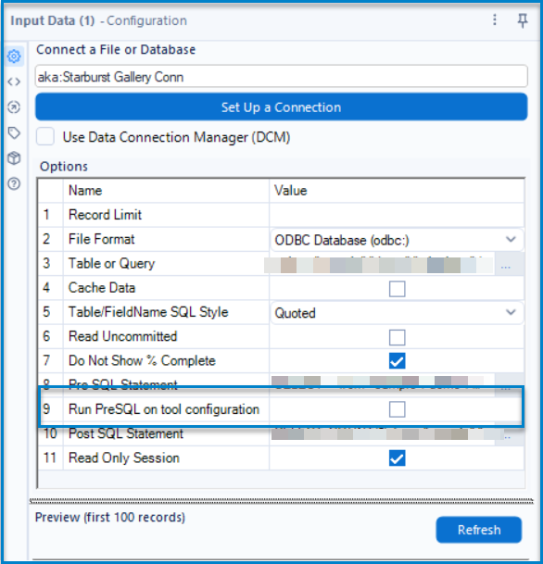Click the Record Limit value cell
This screenshot has height=564, width=543.
click(x=397, y=215)
